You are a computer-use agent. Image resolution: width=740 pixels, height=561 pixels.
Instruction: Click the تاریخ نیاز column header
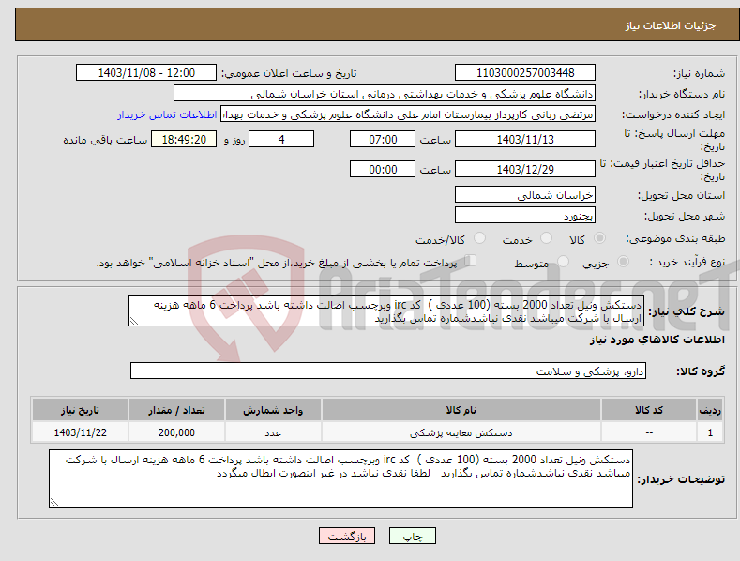tap(80, 410)
